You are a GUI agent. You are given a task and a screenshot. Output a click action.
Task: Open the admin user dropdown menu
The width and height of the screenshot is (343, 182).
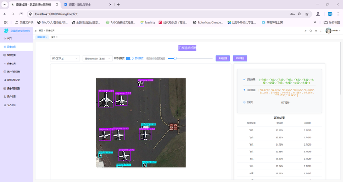click(x=334, y=31)
